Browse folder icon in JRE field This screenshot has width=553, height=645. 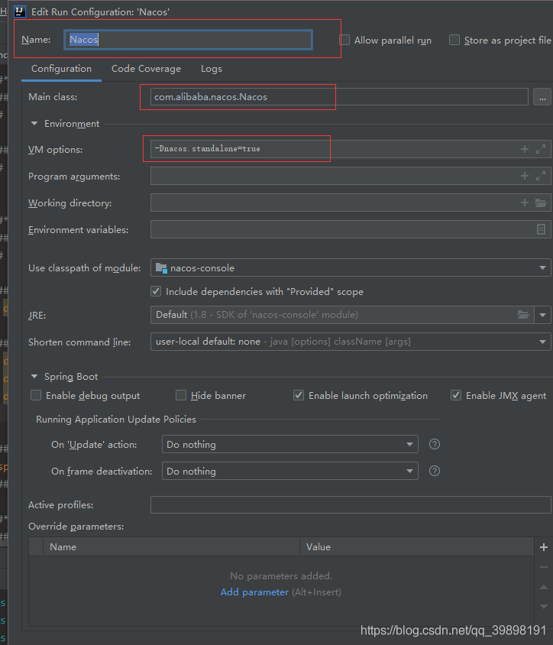[523, 315]
